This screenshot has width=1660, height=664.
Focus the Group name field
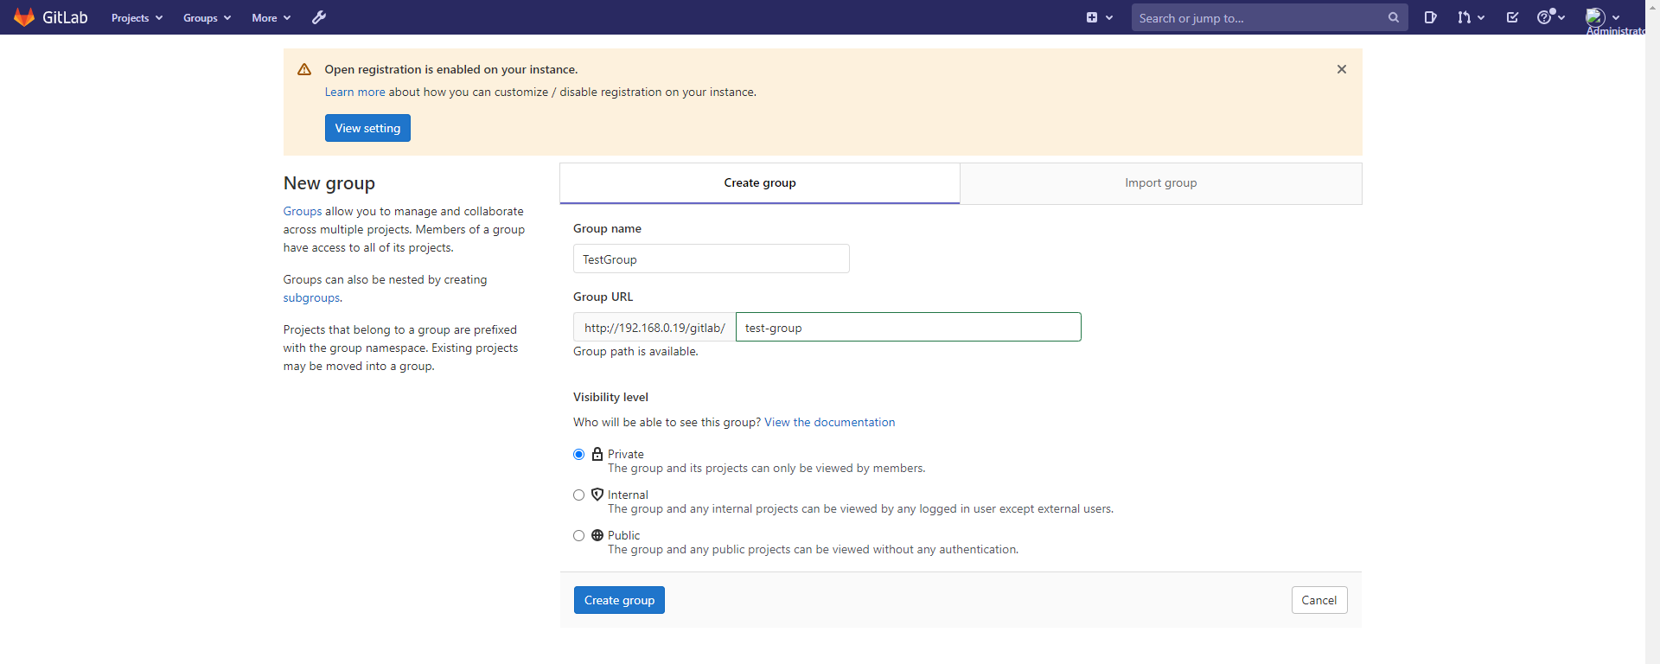pos(712,259)
